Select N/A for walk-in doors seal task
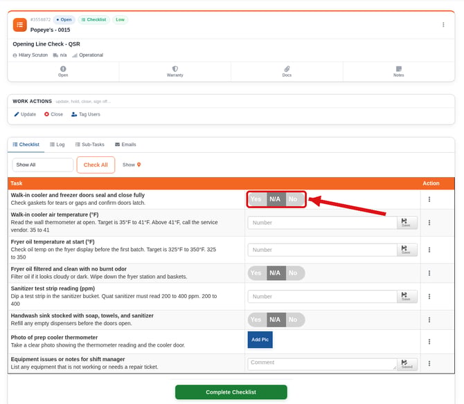Screen dimensions: 464x404 (x=276, y=199)
